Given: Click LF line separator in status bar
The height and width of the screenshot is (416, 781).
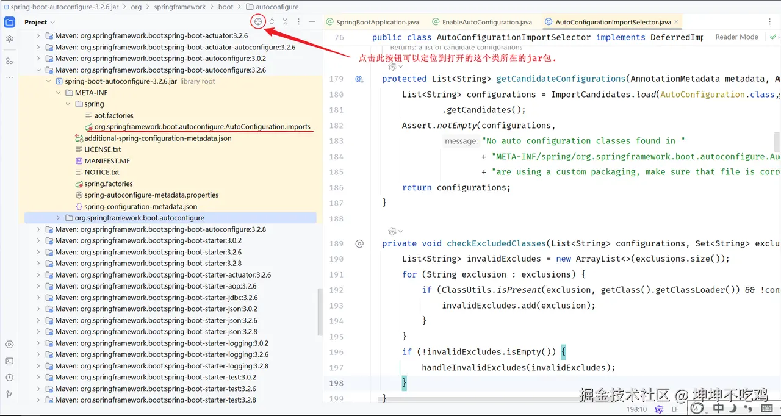Looking at the screenshot, I should click(675, 409).
